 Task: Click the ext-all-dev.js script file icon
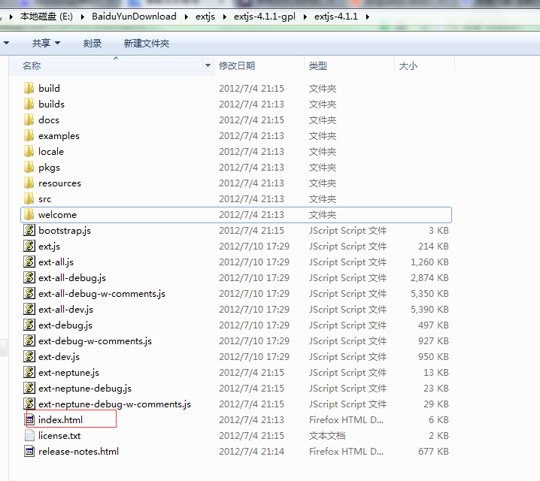coord(29,310)
